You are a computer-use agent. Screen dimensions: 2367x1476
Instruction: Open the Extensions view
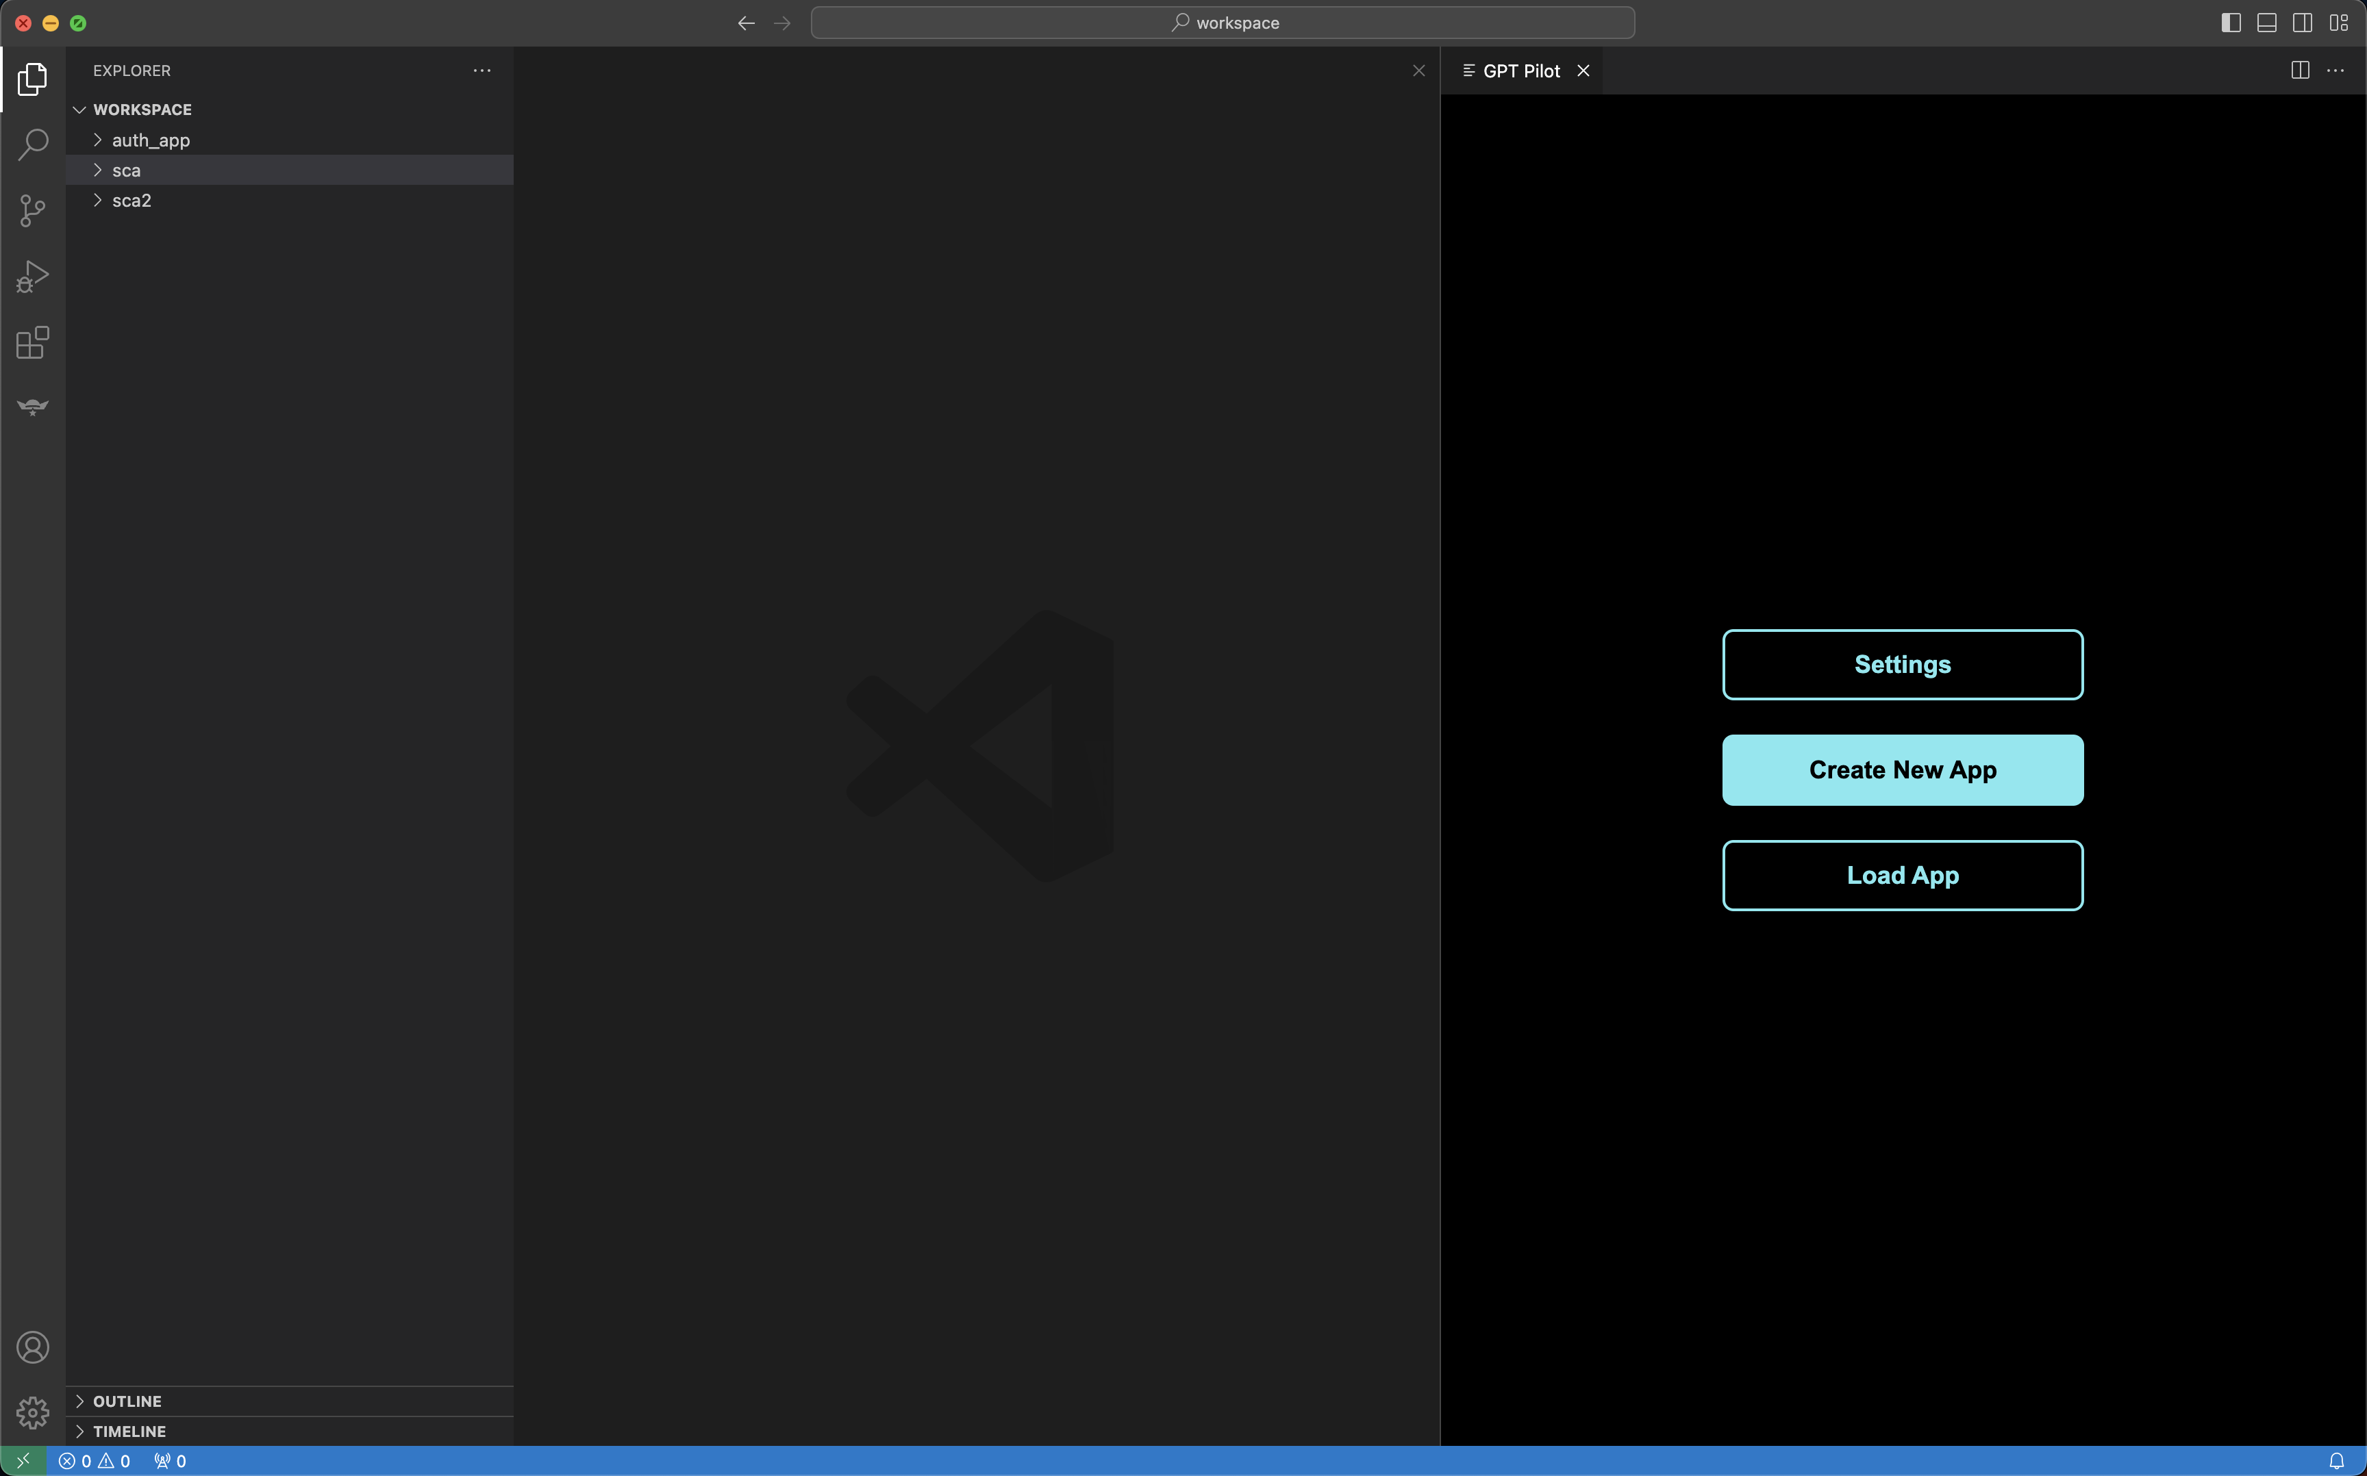tap(32, 342)
